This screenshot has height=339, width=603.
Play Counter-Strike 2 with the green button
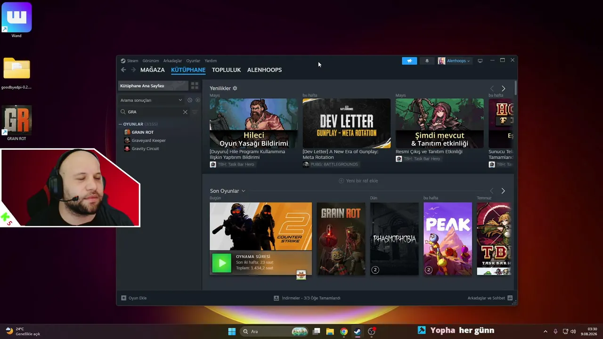tap(221, 263)
